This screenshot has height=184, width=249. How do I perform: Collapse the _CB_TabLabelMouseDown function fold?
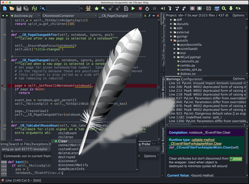(4, 126)
